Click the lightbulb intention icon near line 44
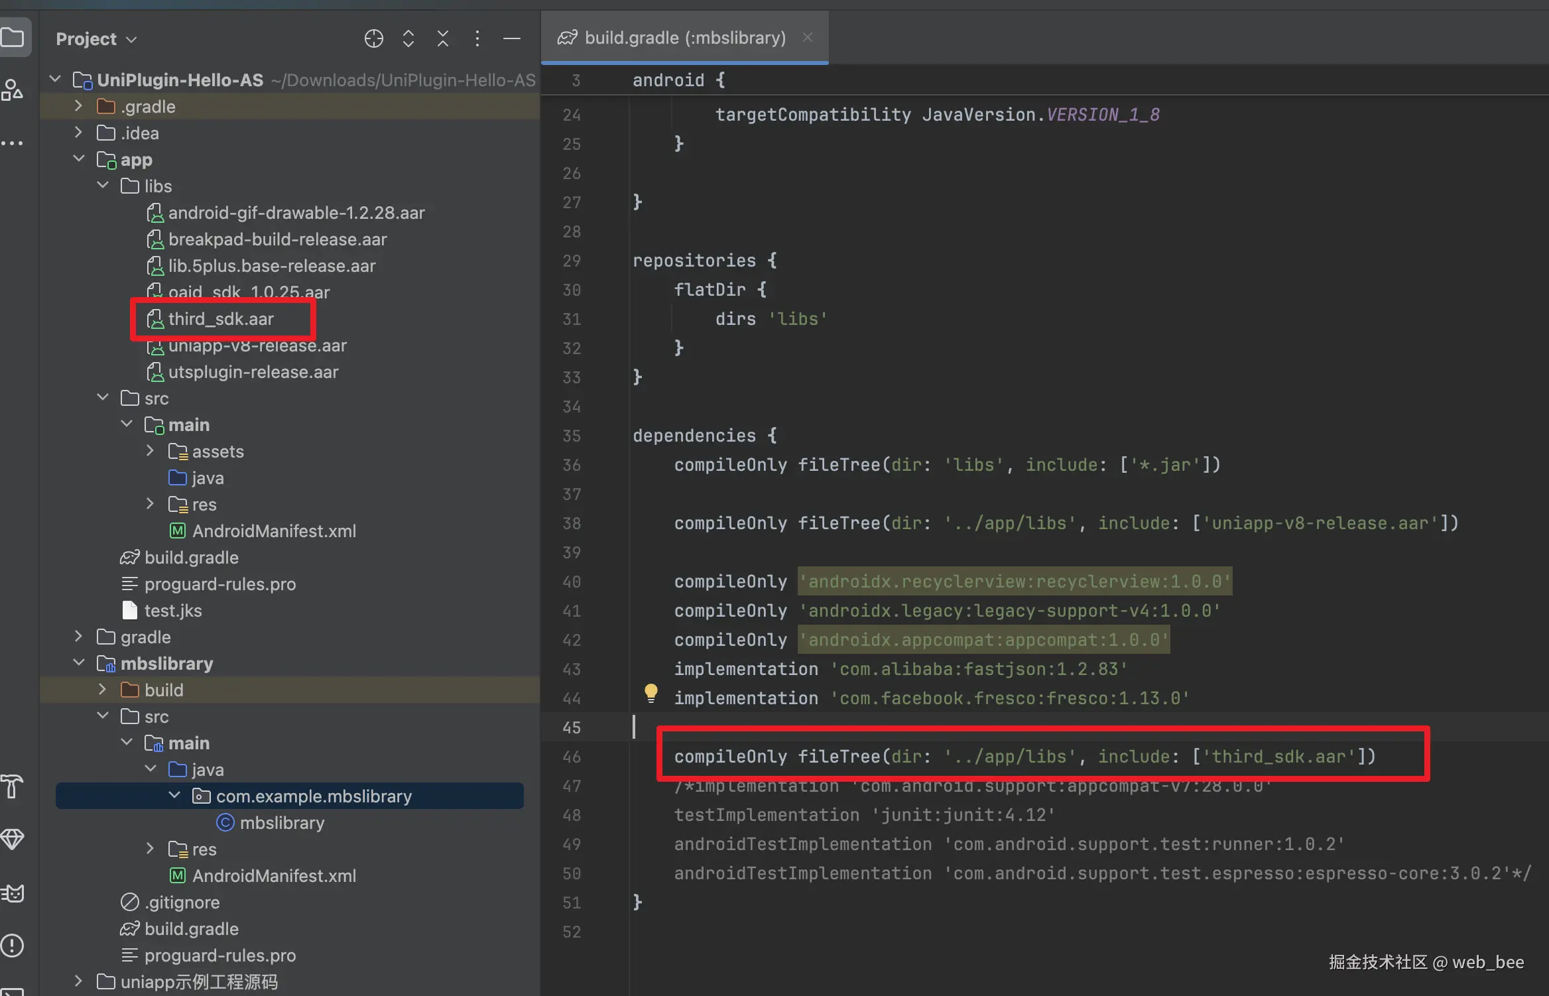This screenshot has height=996, width=1549. [x=651, y=692]
